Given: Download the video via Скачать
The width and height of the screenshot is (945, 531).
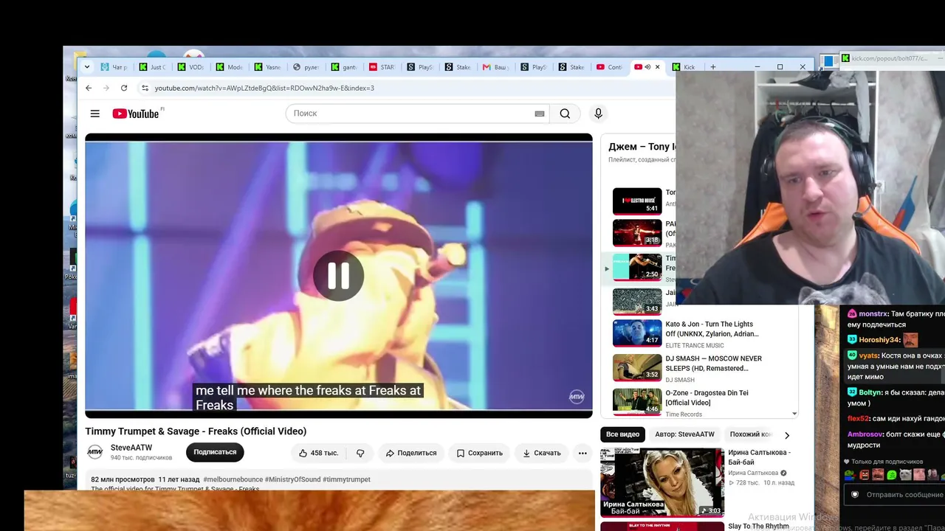Looking at the screenshot, I should pyautogui.click(x=542, y=453).
